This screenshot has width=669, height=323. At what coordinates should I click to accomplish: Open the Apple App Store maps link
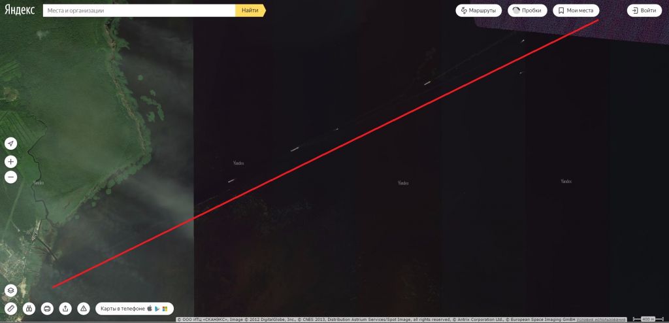point(150,309)
